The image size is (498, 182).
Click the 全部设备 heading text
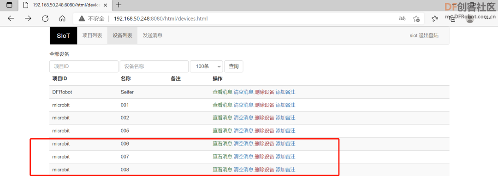[59, 54]
